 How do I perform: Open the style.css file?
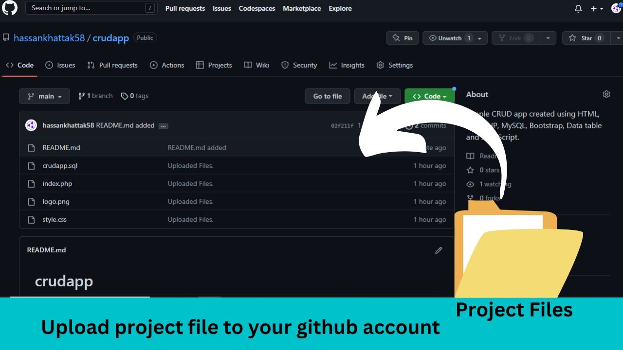click(55, 220)
